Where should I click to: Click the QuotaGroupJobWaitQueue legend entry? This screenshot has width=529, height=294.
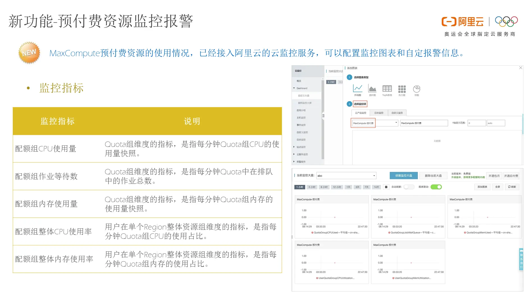click(411, 233)
